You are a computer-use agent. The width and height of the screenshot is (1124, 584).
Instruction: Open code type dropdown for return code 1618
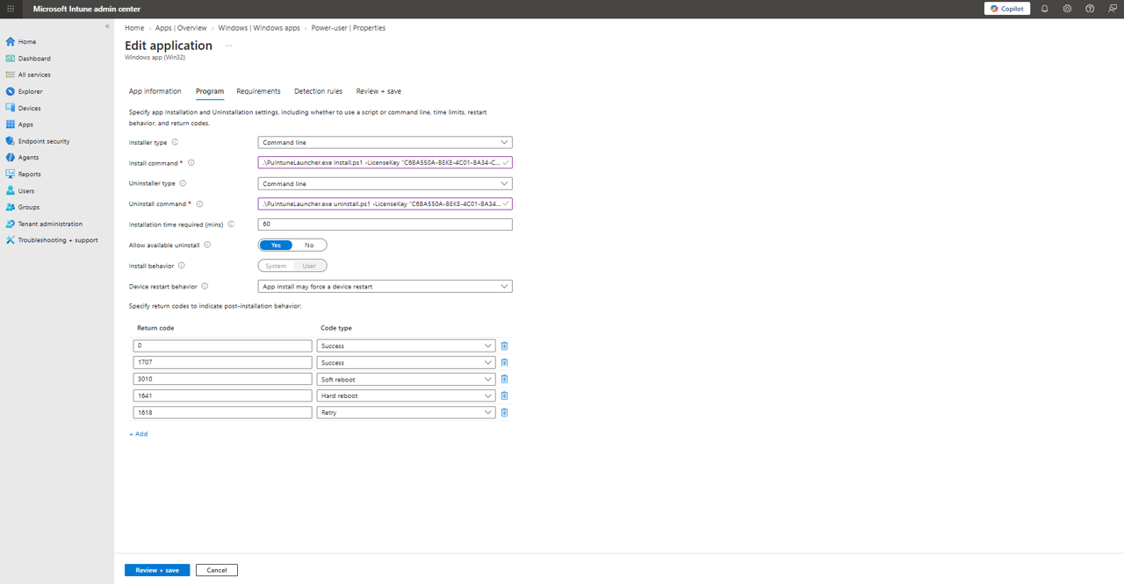pos(406,412)
